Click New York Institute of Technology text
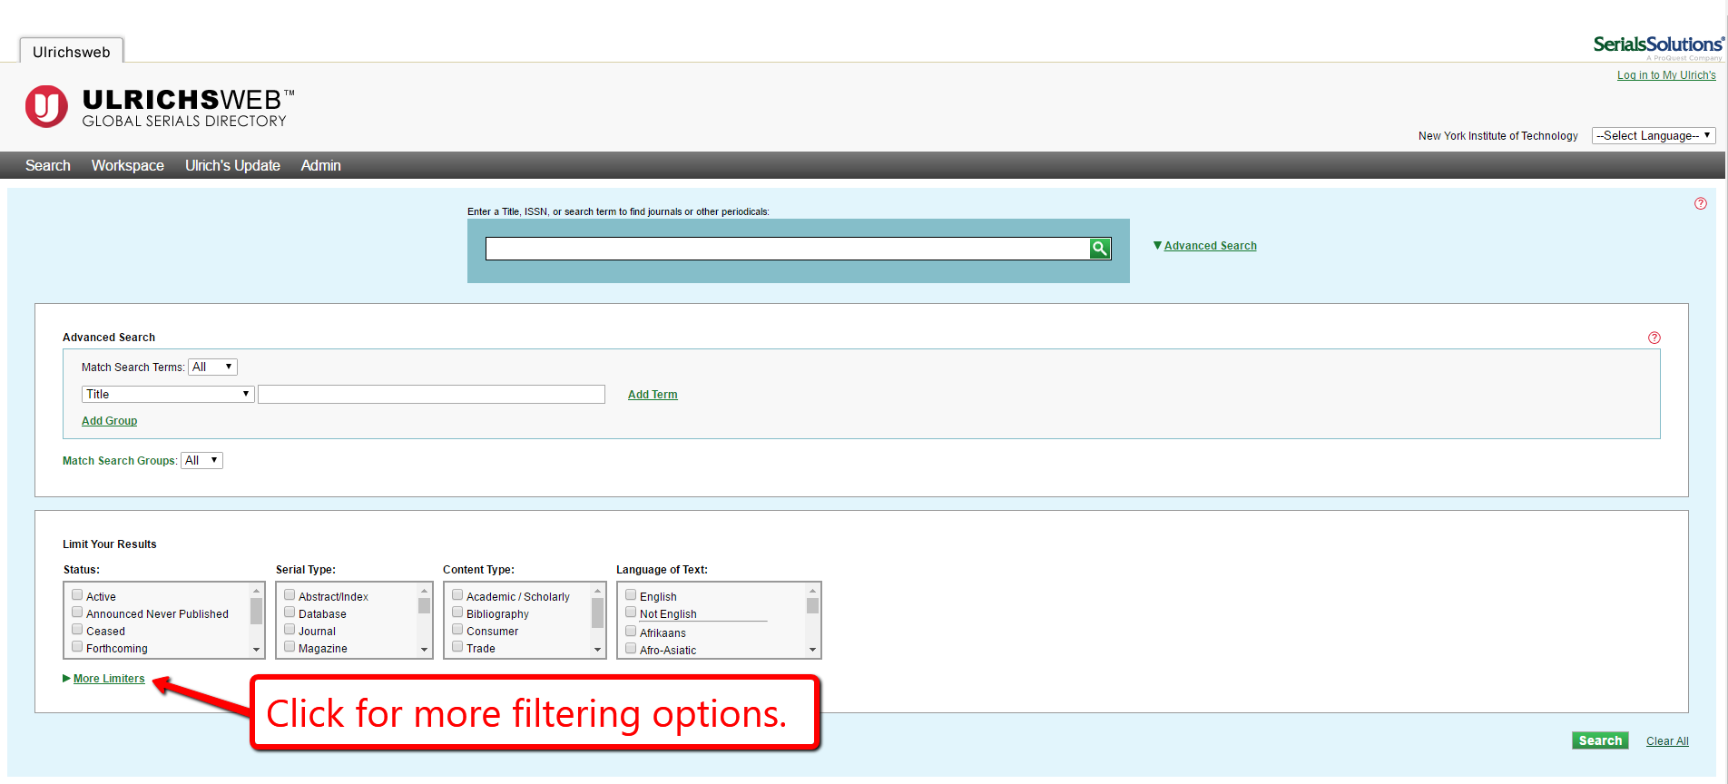The height and width of the screenshot is (784, 1728). click(1498, 136)
